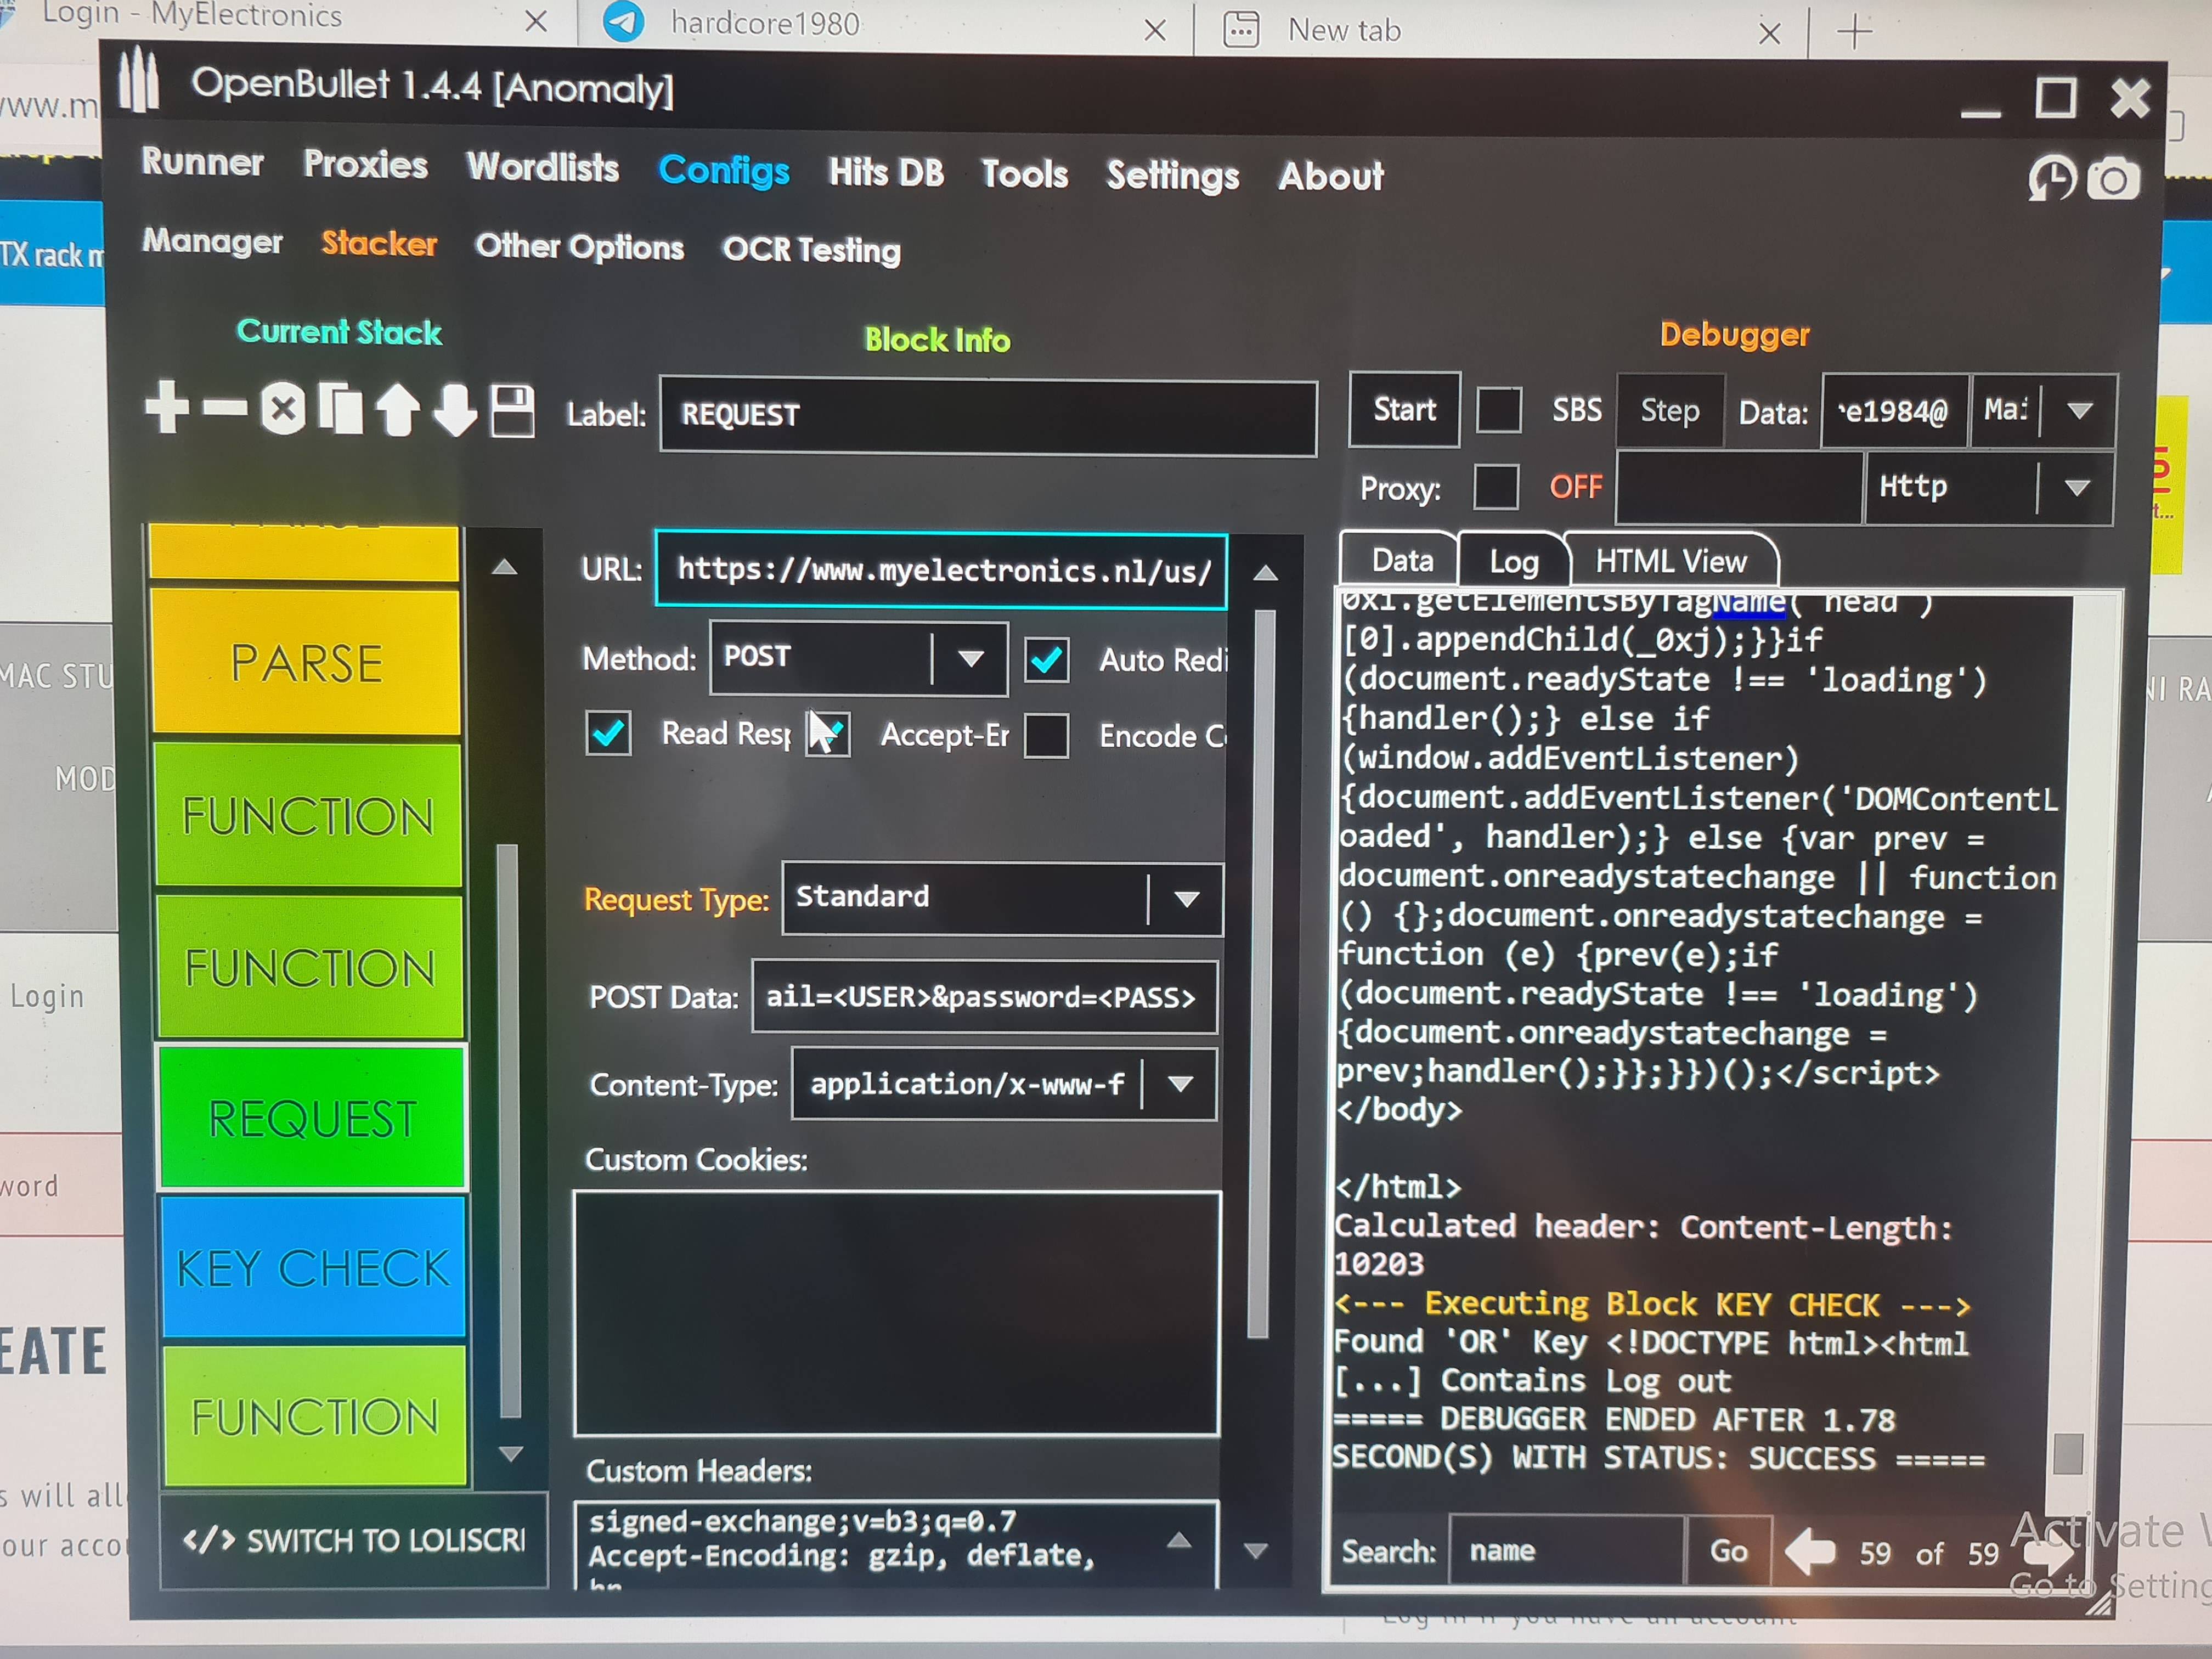Go to previous search result arrow
Screen dimensions: 2212x1659
tap(1810, 1551)
